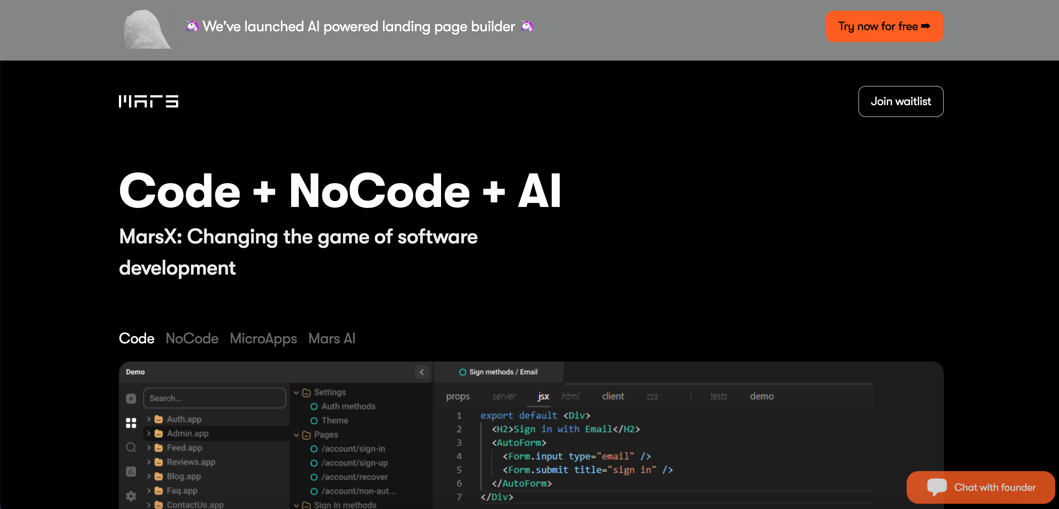Switch to the Code tab
This screenshot has width=1059, height=509.
136,338
